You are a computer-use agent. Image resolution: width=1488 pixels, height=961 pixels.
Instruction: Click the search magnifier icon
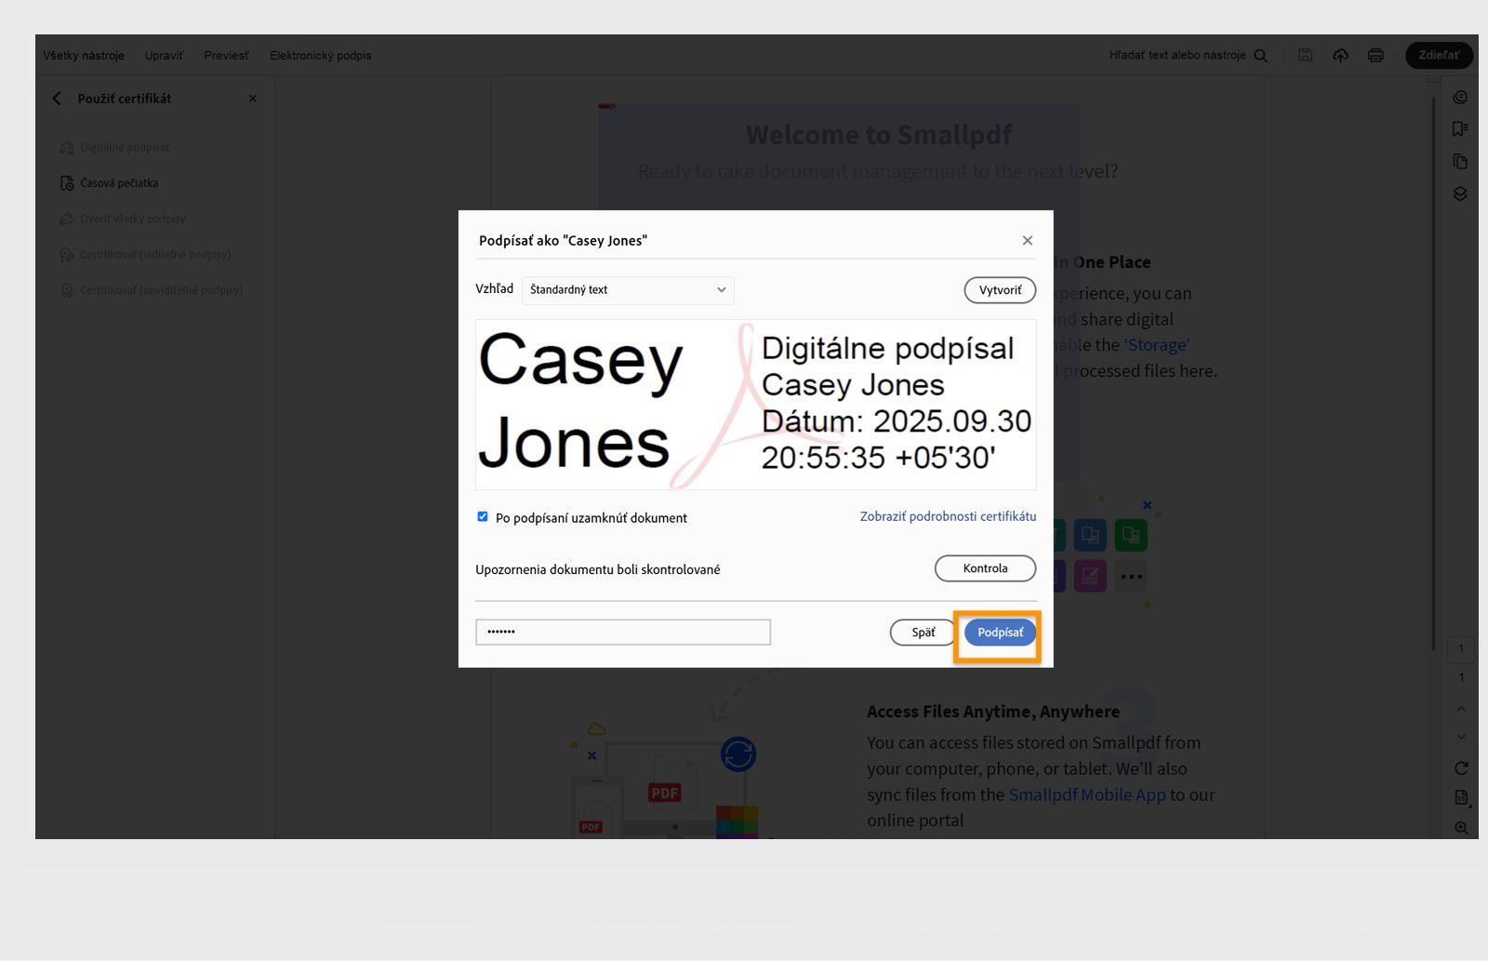click(1261, 56)
